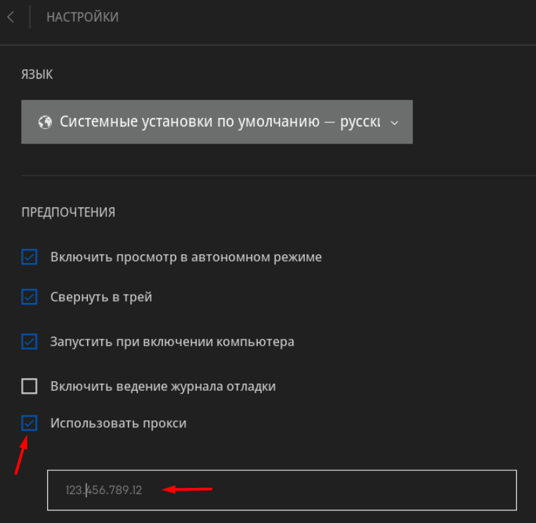Click the Включить просмотр в автономном режиме label
This screenshot has height=523, width=536.
click(186, 257)
